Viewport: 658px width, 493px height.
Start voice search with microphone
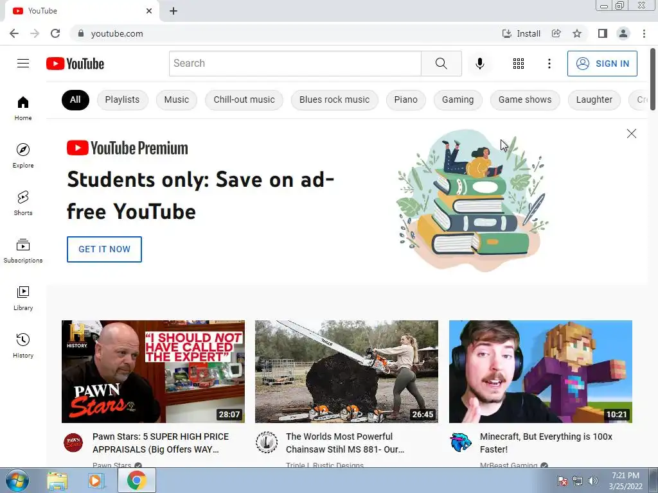(x=479, y=64)
